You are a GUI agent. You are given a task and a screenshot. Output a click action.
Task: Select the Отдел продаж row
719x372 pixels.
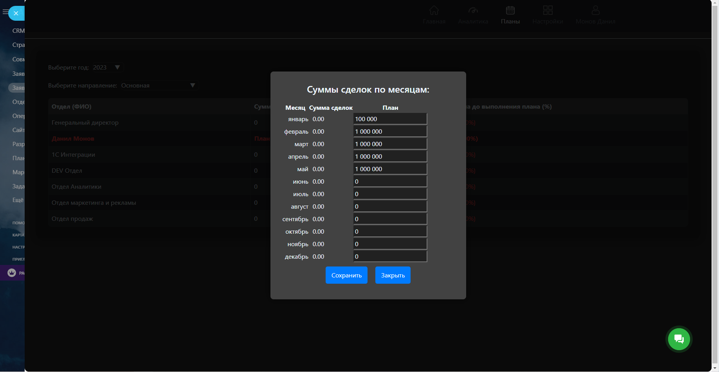click(368, 218)
